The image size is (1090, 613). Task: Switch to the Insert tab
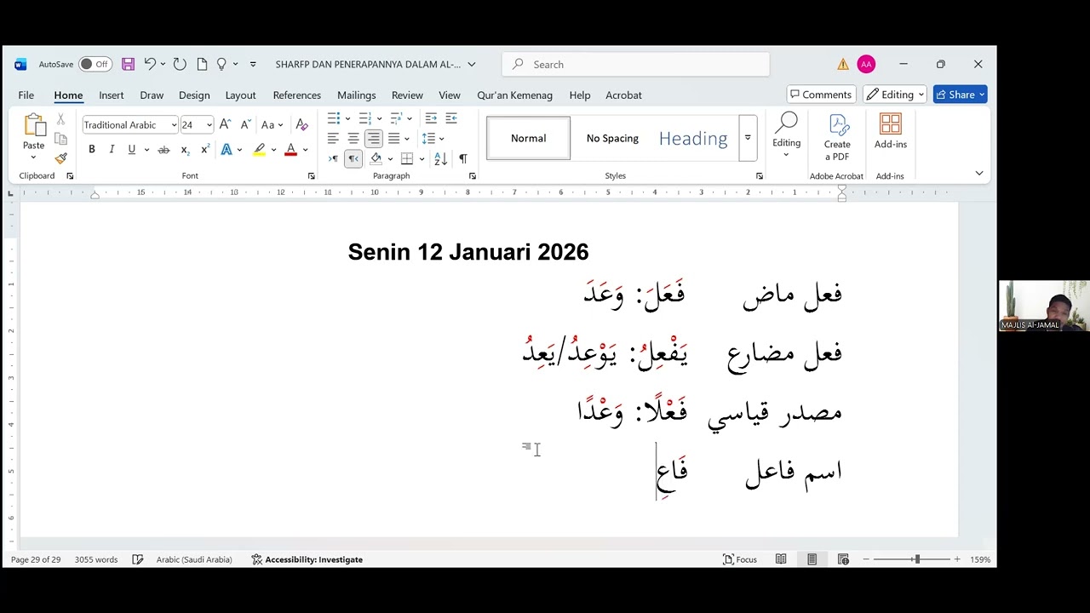pyautogui.click(x=111, y=95)
